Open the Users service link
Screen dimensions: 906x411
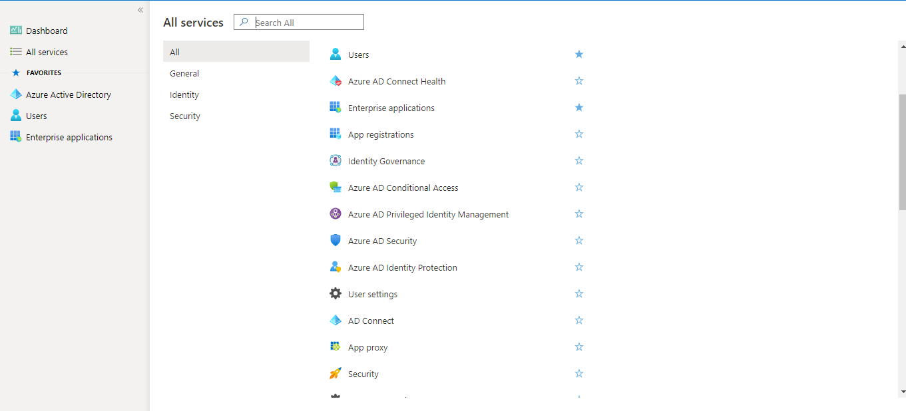point(358,55)
